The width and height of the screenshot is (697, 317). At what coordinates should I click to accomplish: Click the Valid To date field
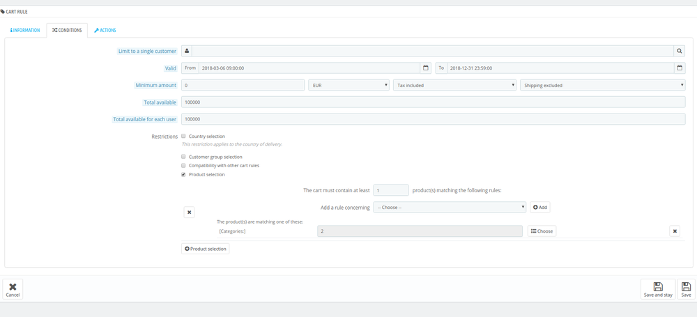[560, 68]
